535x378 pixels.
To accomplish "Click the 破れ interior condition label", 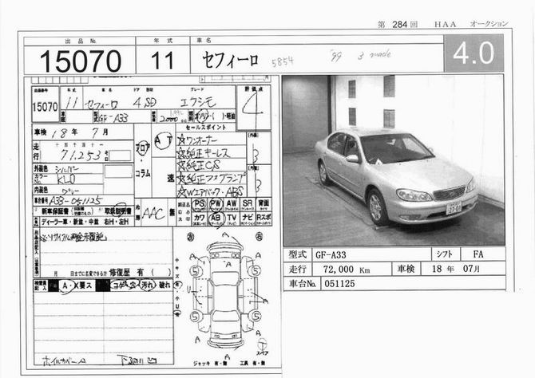I will tap(164, 285).
